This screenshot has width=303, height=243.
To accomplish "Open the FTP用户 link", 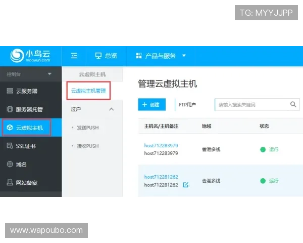I will [187, 105].
